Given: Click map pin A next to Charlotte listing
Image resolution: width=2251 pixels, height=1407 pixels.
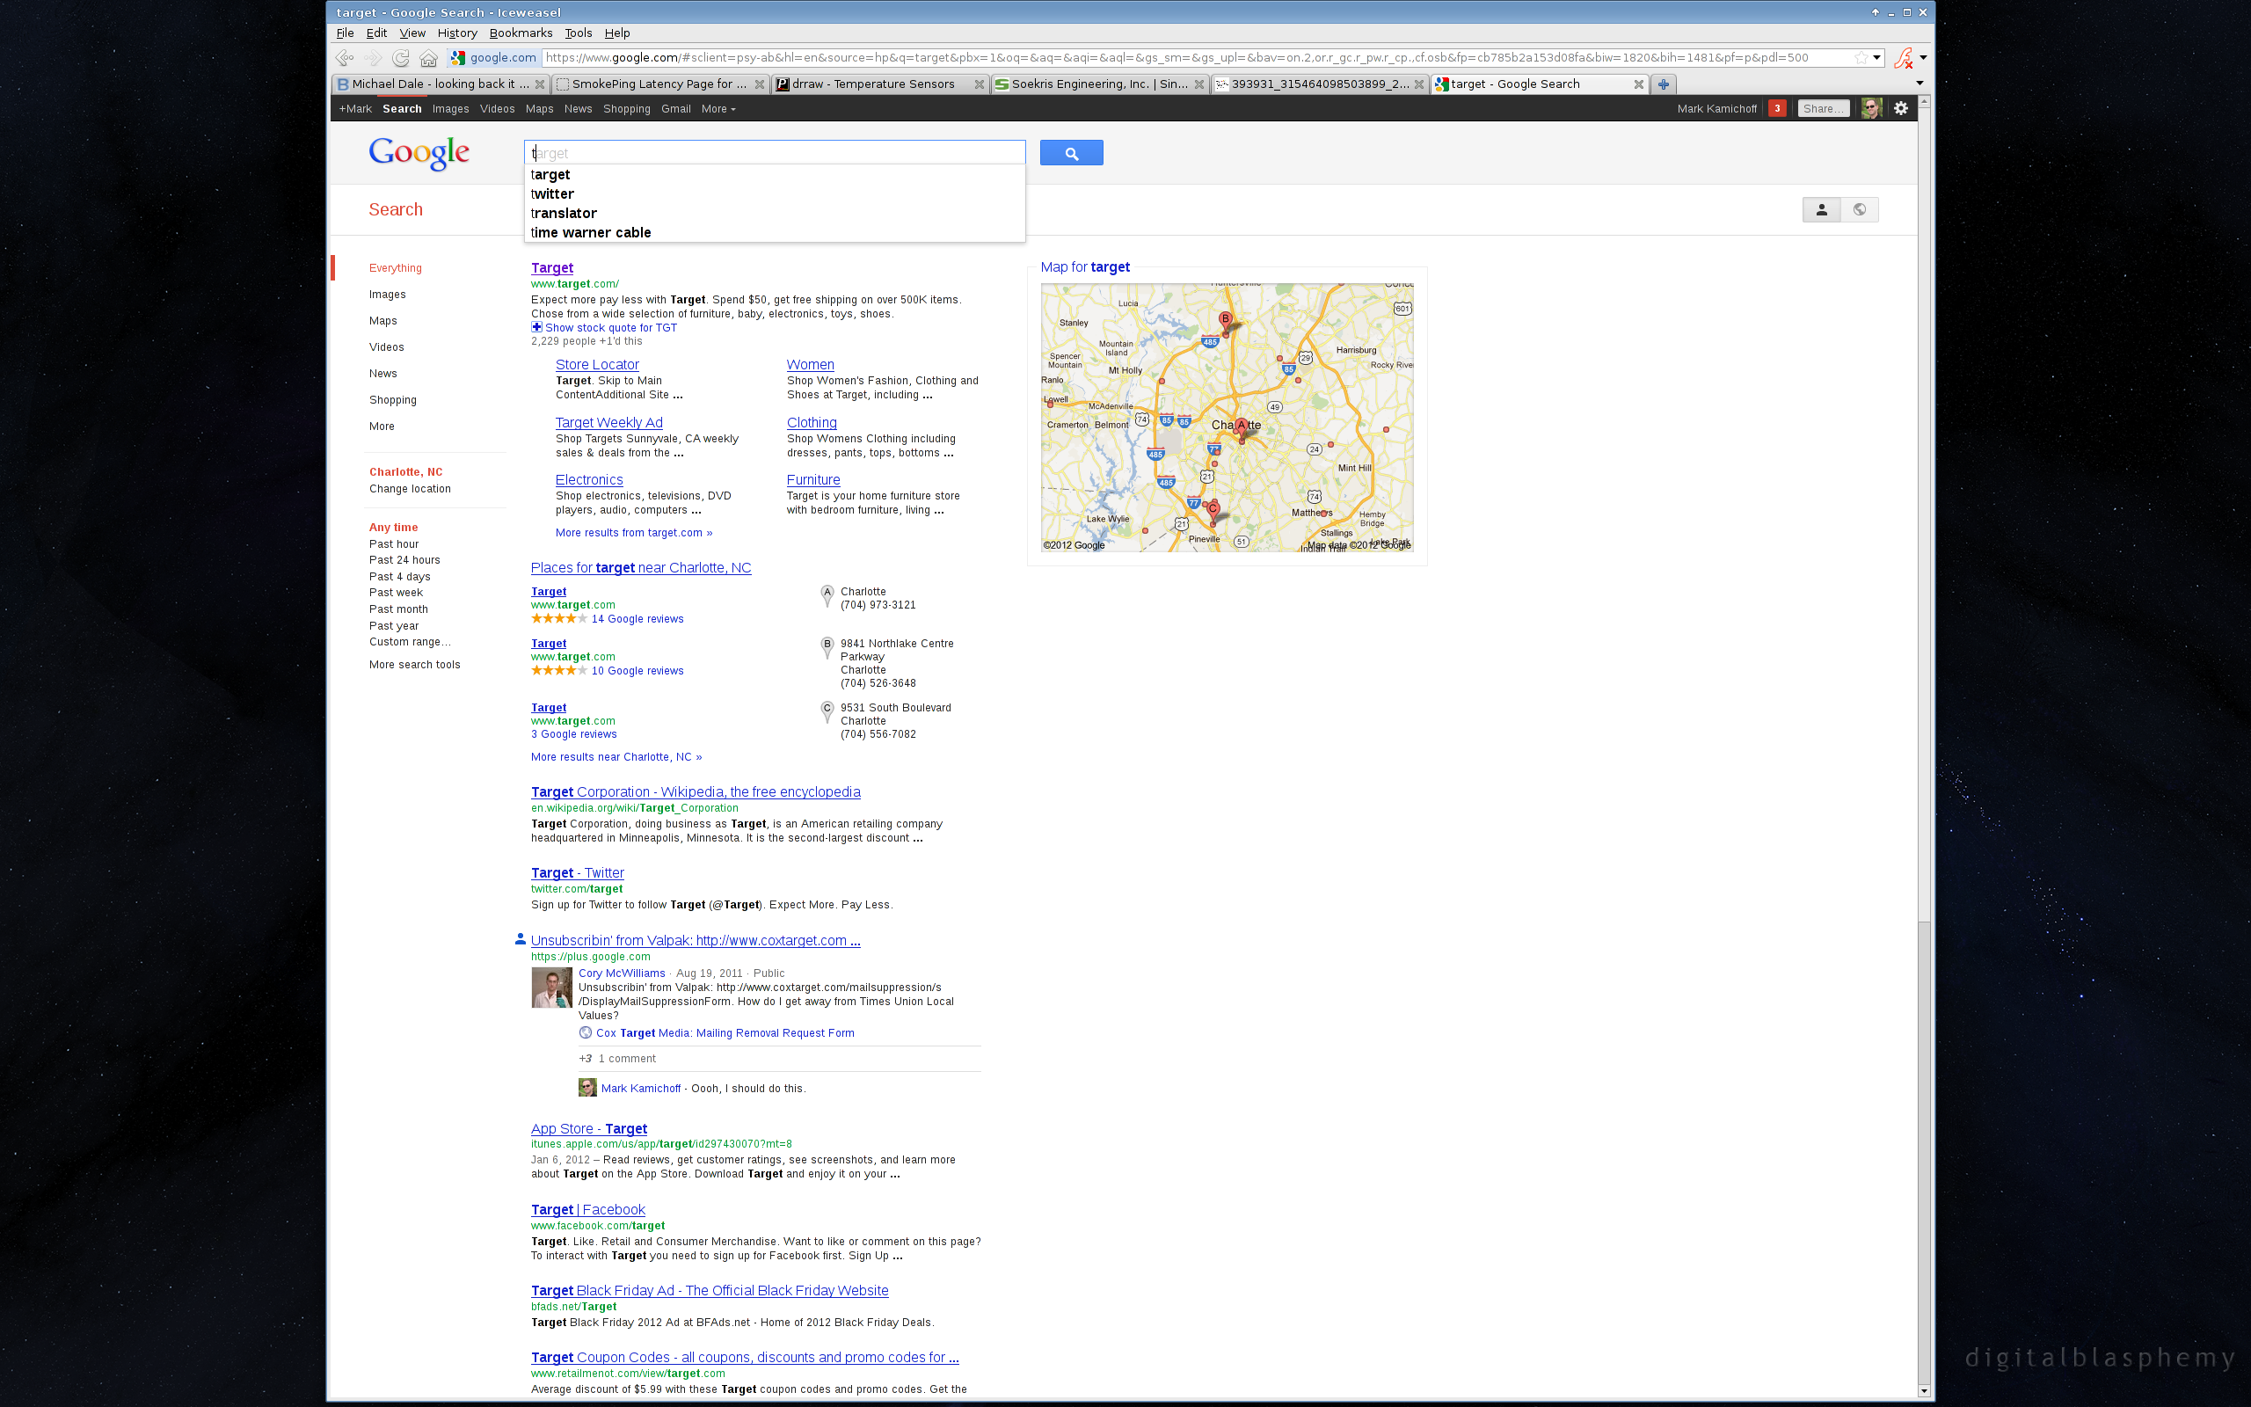Looking at the screenshot, I should (827, 595).
